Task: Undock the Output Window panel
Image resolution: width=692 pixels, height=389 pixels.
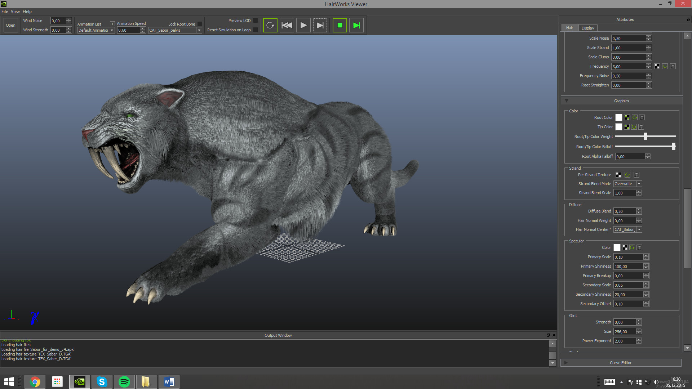Action: (548, 335)
